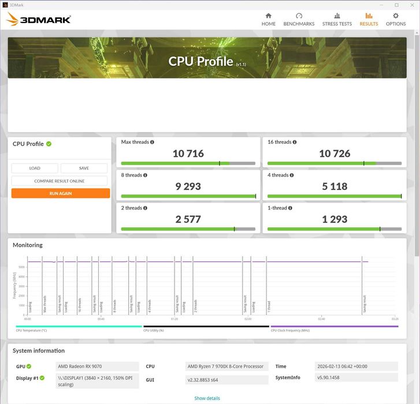
Task: Click green checkmark next to Display #1
Action: pos(42,378)
